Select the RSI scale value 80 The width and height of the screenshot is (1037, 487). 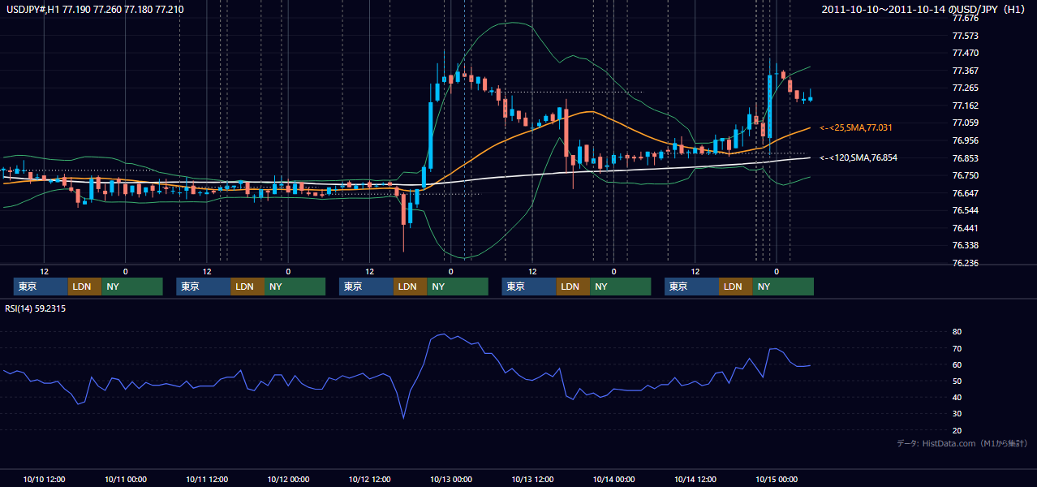pos(957,332)
